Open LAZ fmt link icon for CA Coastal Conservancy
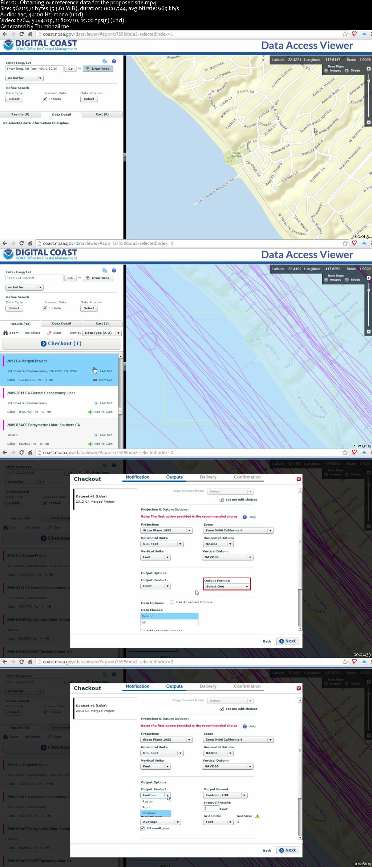The image size is (372, 867). point(96,403)
